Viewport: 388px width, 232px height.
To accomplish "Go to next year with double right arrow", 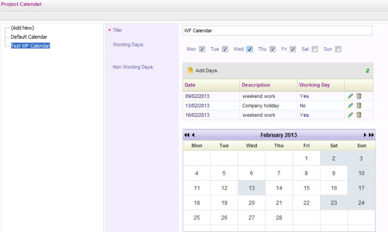I will pyautogui.click(x=371, y=135).
